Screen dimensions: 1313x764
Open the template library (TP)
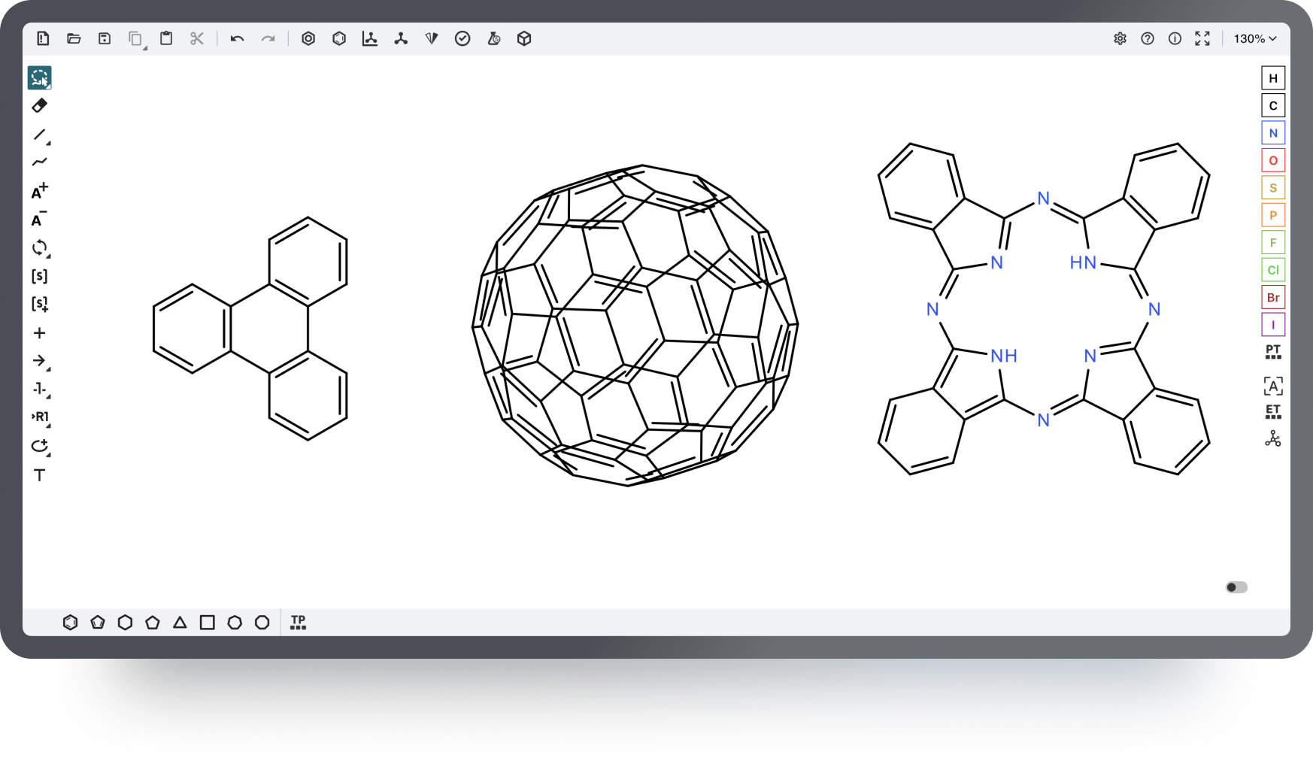tap(298, 623)
